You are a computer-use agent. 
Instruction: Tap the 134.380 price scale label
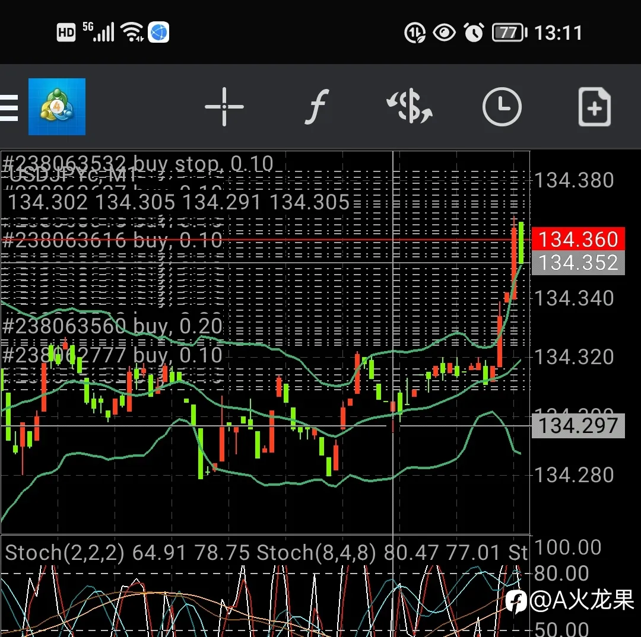575,180
